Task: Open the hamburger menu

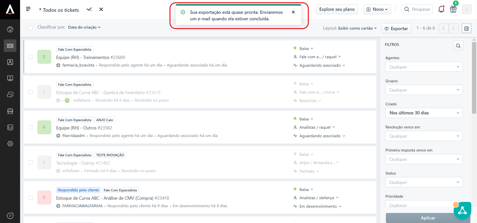Action: pyautogui.click(x=28, y=9)
